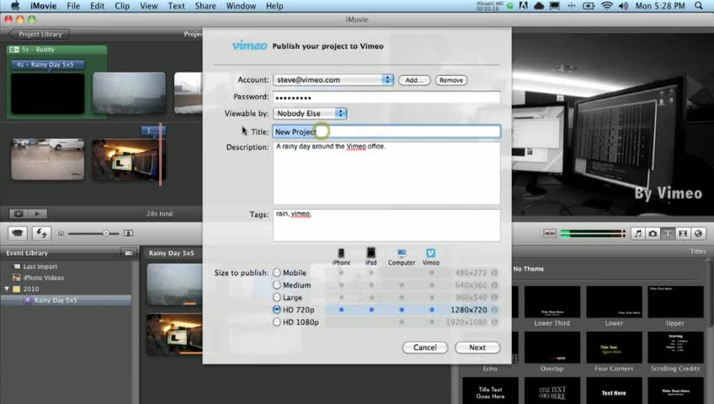The width and height of the screenshot is (714, 404).
Task: Toggle clip snapping icon beside audio meter
Action: tap(550, 233)
